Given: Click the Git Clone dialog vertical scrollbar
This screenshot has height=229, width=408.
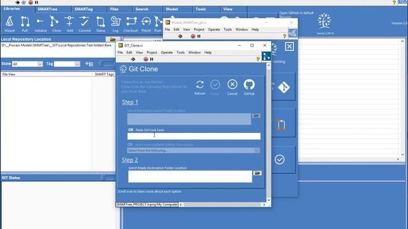Looking at the screenshot, I should pyautogui.click(x=269, y=132).
